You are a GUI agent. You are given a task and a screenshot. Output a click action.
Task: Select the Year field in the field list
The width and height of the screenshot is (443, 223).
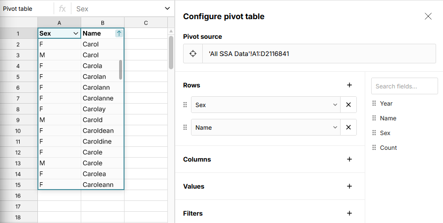[386, 104]
